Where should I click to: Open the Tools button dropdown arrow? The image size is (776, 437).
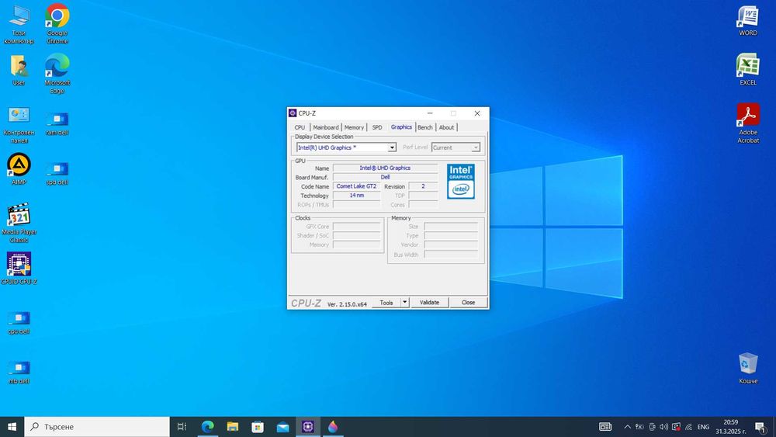click(405, 303)
